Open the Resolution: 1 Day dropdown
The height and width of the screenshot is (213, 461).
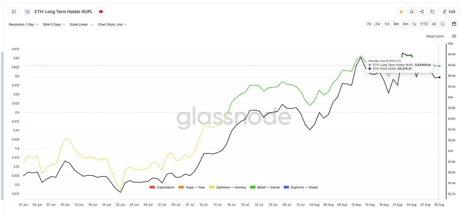pyautogui.click(x=23, y=24)
